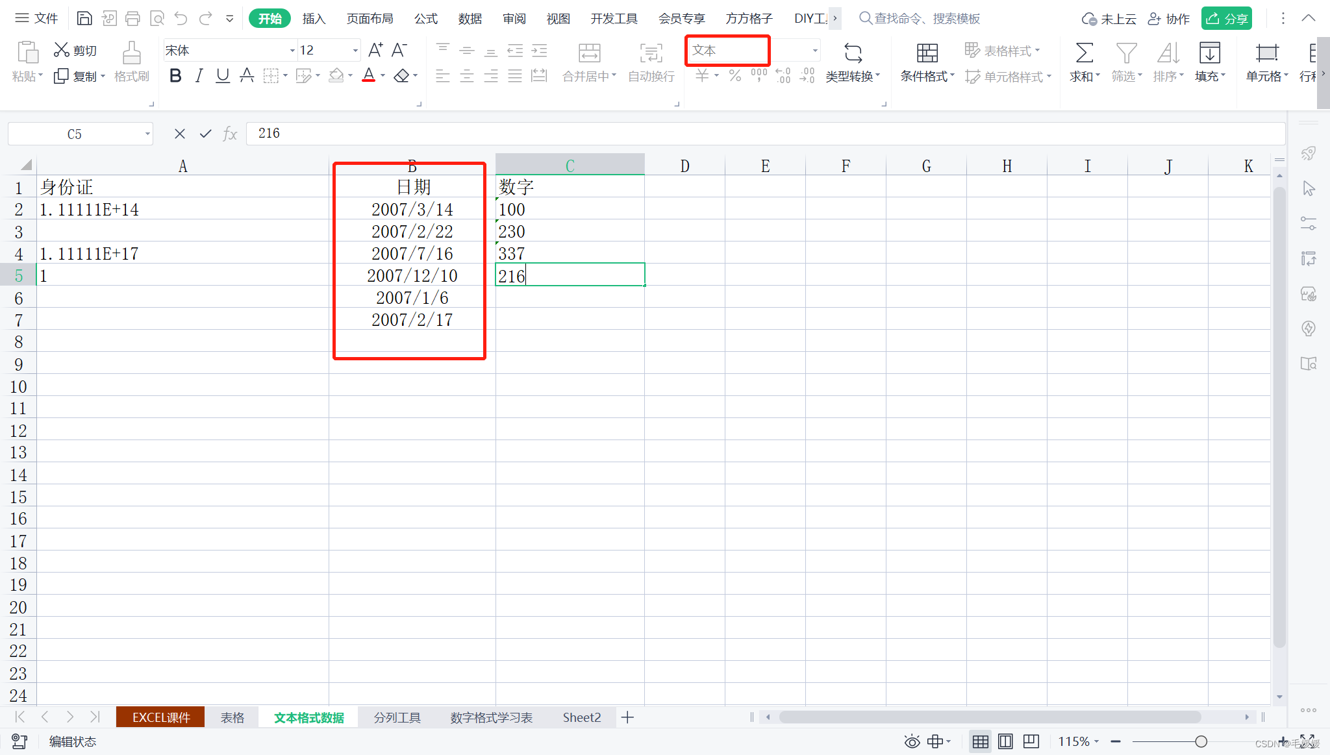Click the zoom slider handle
The image size is (1330, 755).
click(1201, 741)
